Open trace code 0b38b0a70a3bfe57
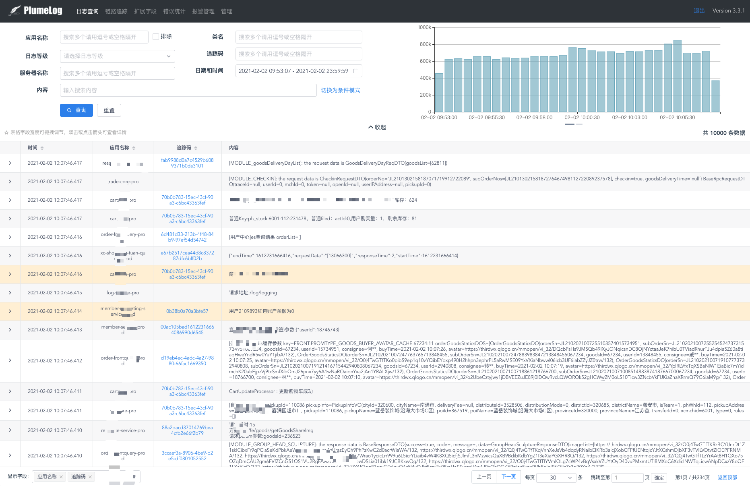 pos(187,311)
